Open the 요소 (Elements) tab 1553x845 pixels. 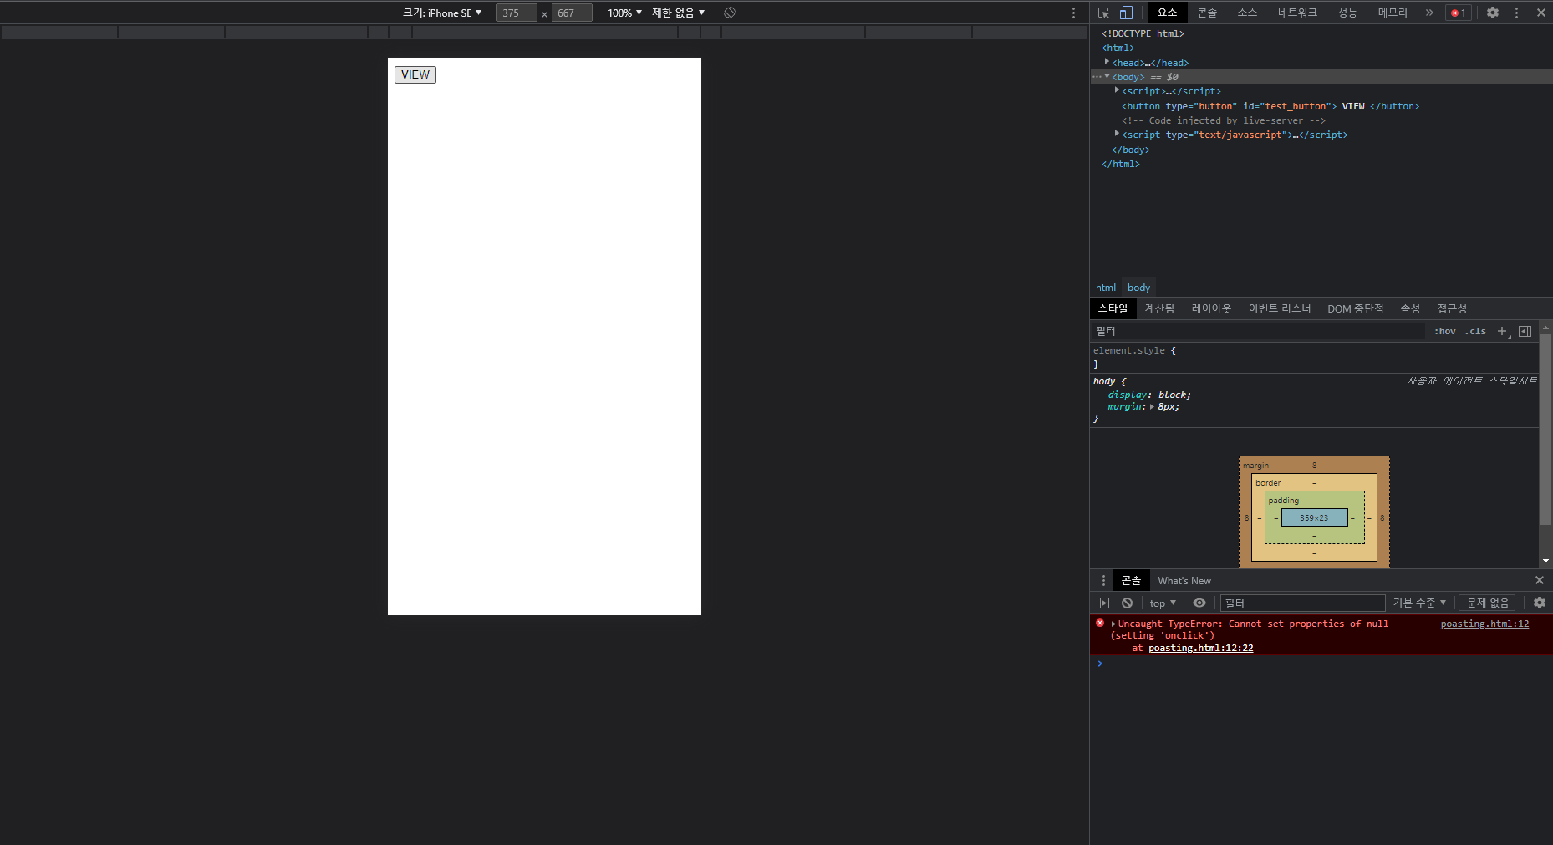pos(1167,13)
